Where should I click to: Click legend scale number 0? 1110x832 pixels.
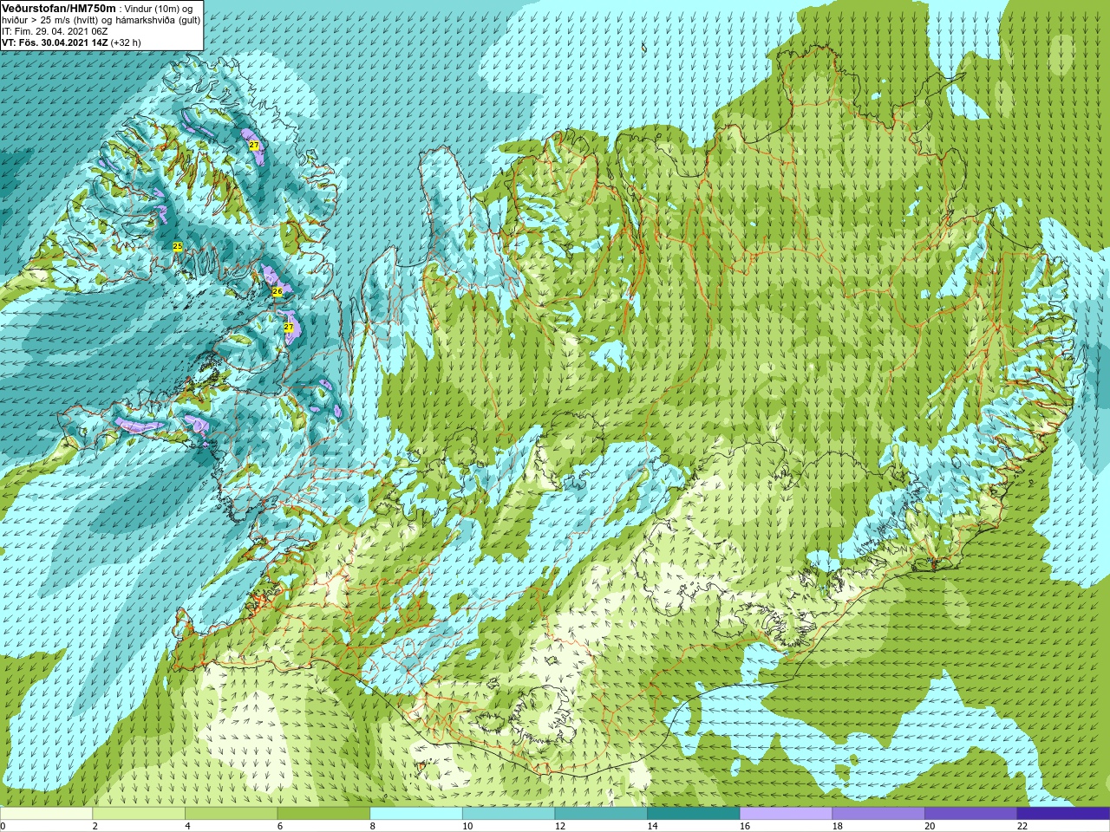[x=3, y=826]
